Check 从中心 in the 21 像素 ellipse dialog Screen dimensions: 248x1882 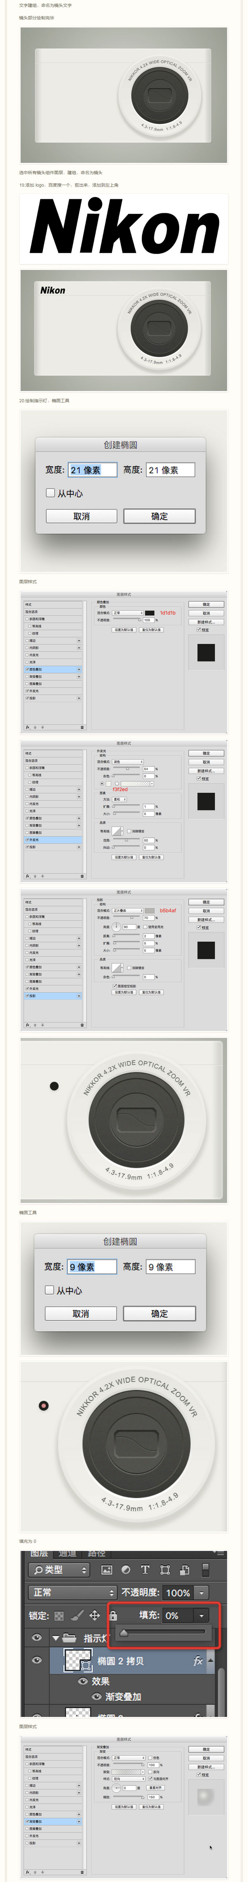pos(50,493)
